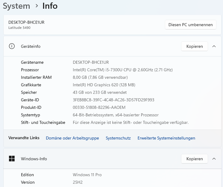Click the Geräteinfo section title
The width and height of the screenshot is (223, 187).
pos(31,46)
